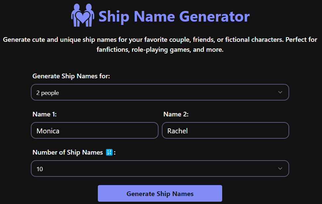Click the right person figure in logo
The height and width of the screenshot is (204, 322).
90,13
